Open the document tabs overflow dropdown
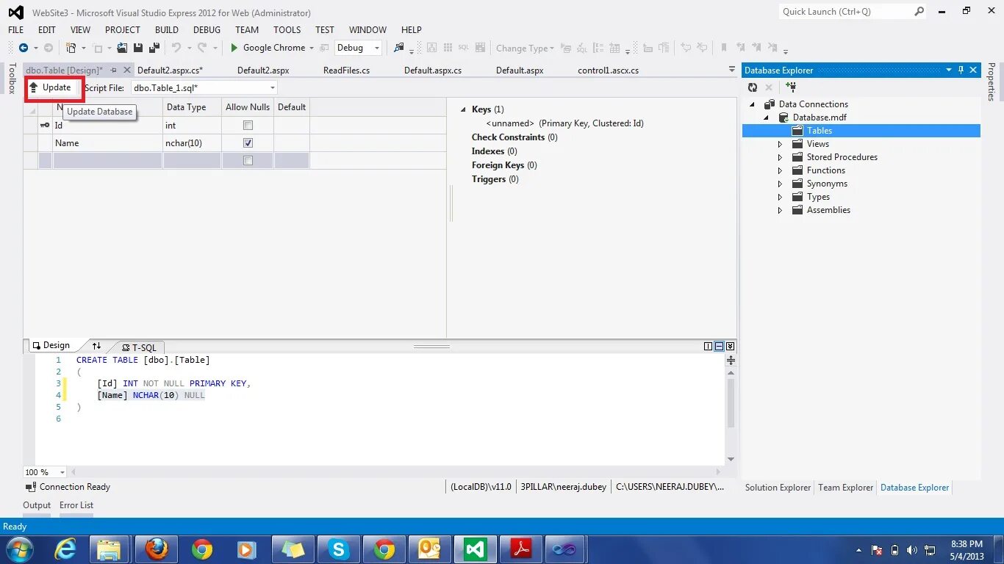Viewport: 1004px width, 564px height. point(731,70)
